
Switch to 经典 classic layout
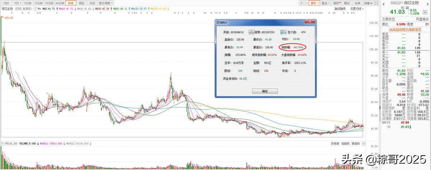pos(357,3)
